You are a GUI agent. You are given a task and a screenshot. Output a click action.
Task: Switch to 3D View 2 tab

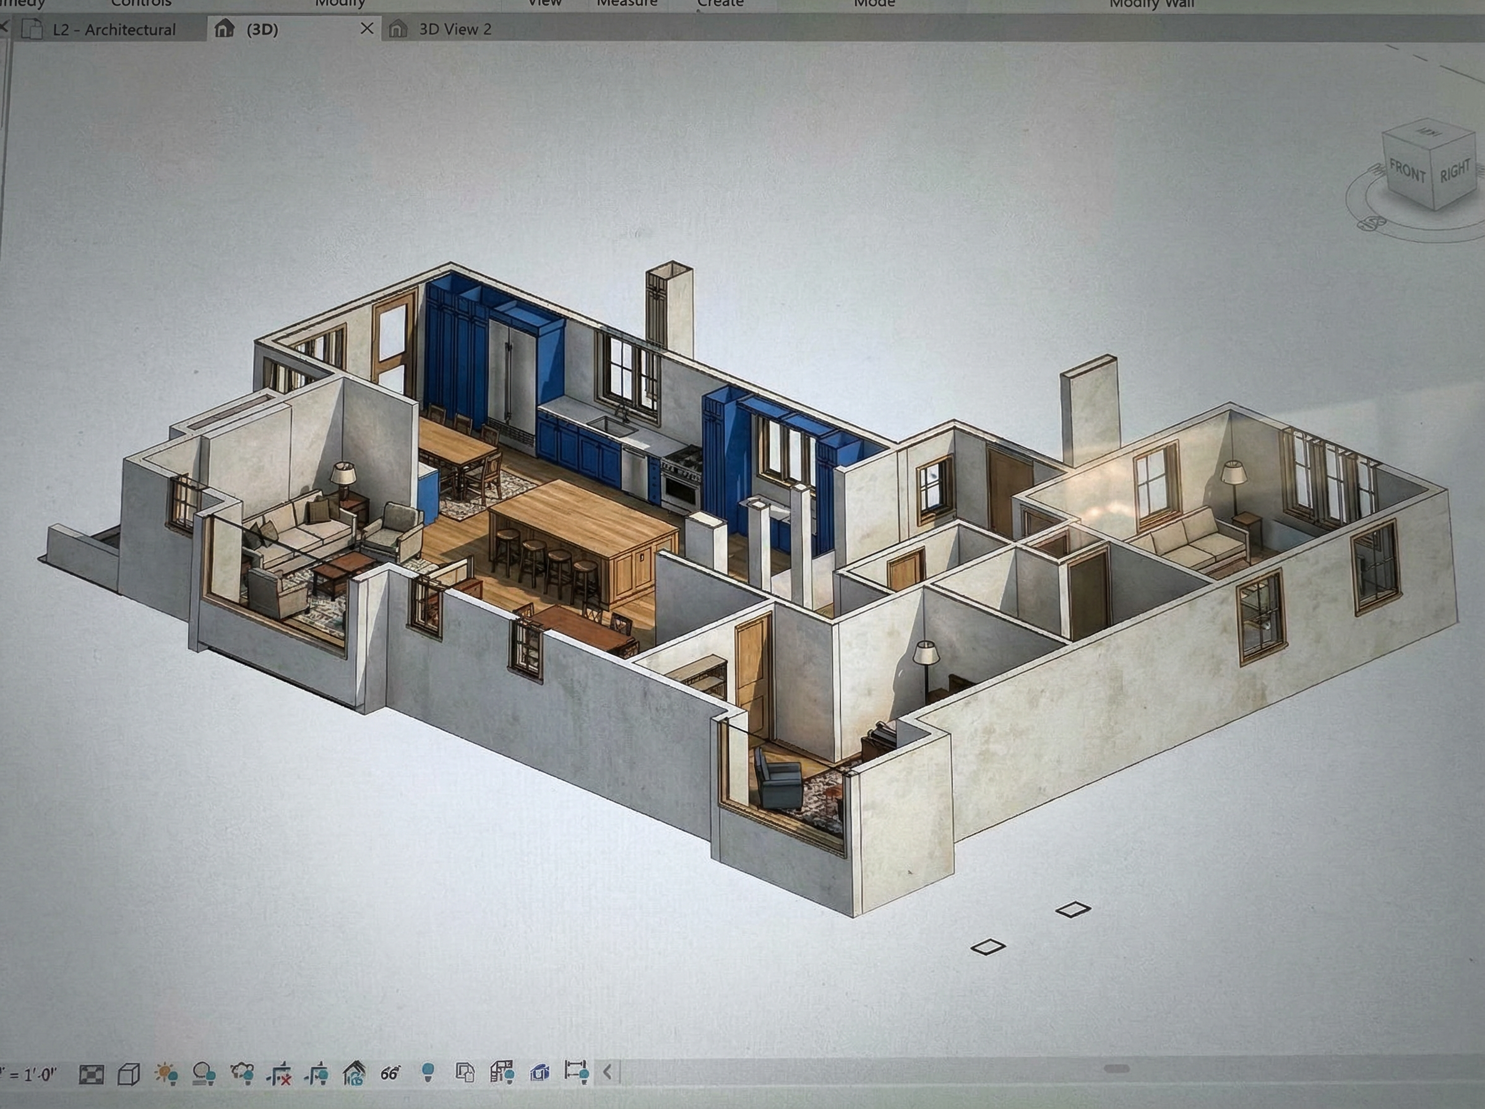(454, 29)
